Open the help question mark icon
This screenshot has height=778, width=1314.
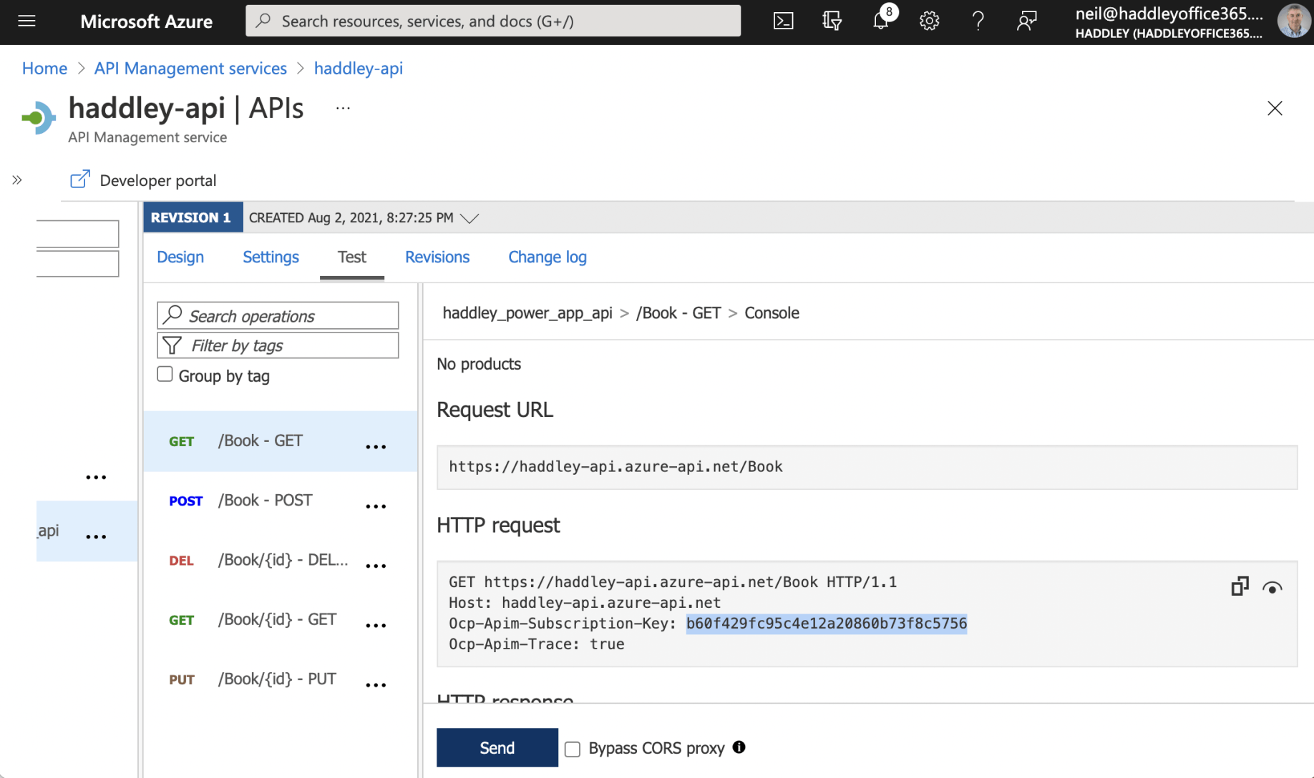point(978,21)
